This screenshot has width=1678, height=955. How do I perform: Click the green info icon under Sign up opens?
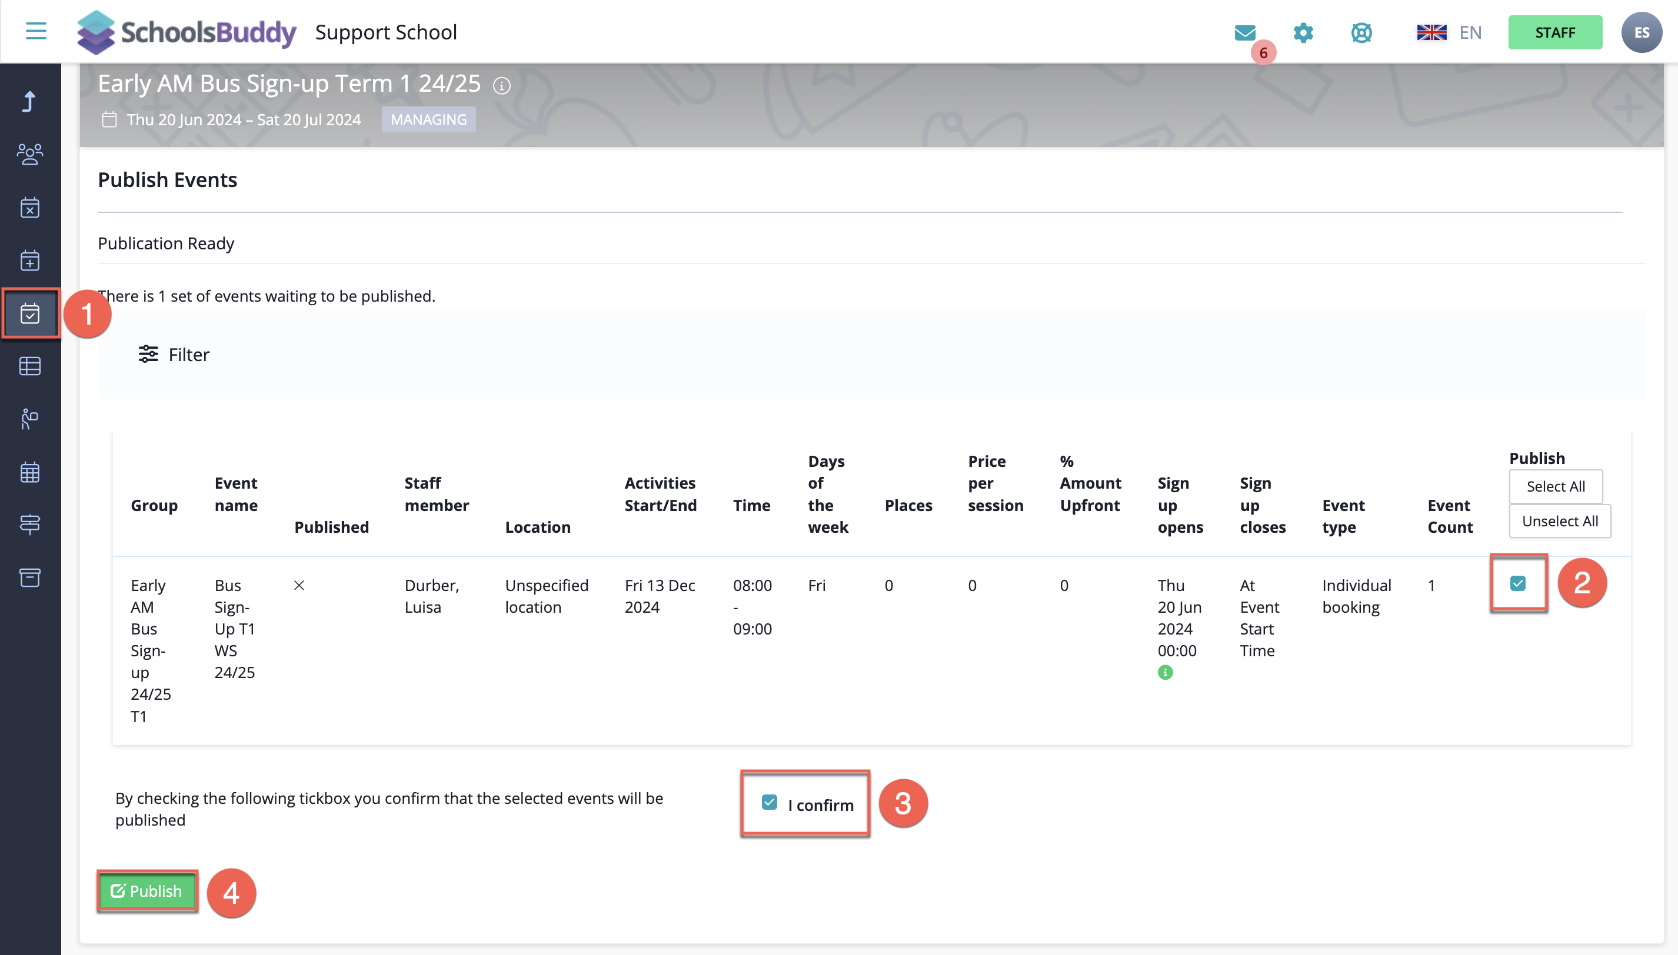[x=1165, y=672]
